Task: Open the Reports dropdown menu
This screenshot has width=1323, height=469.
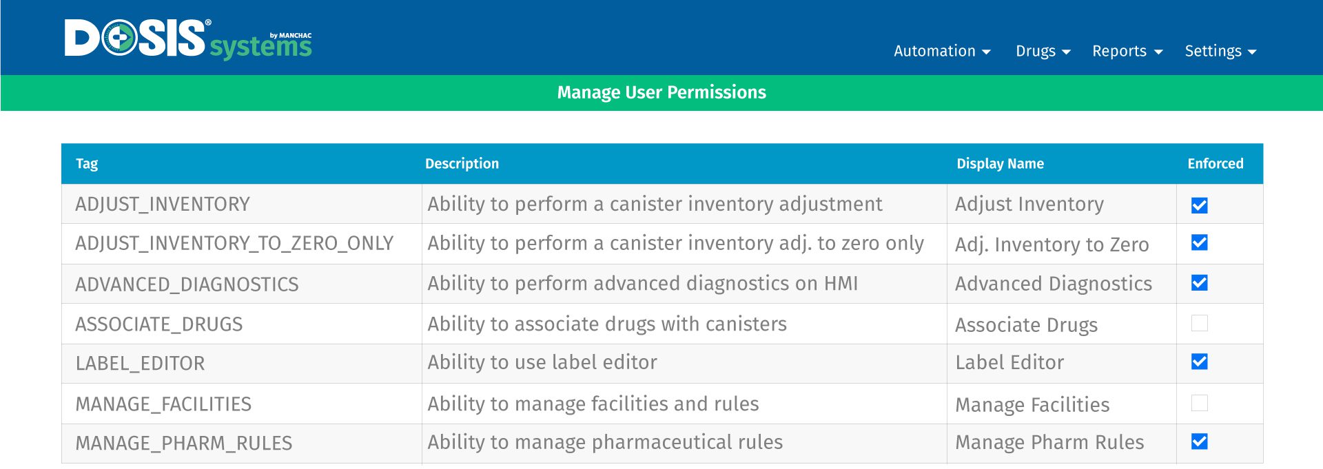Action: (x=1127, y=52)
